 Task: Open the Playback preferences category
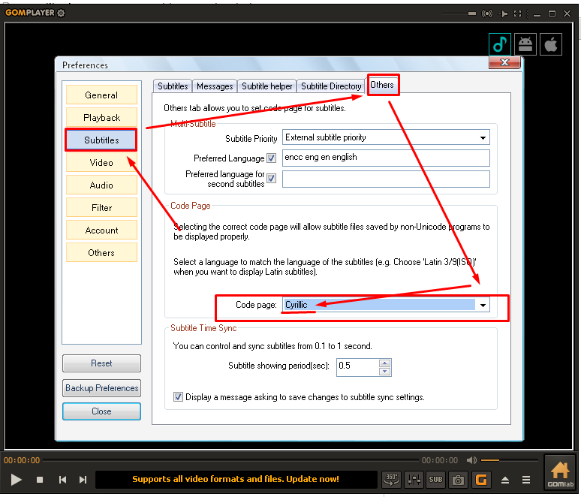[101, 118]
